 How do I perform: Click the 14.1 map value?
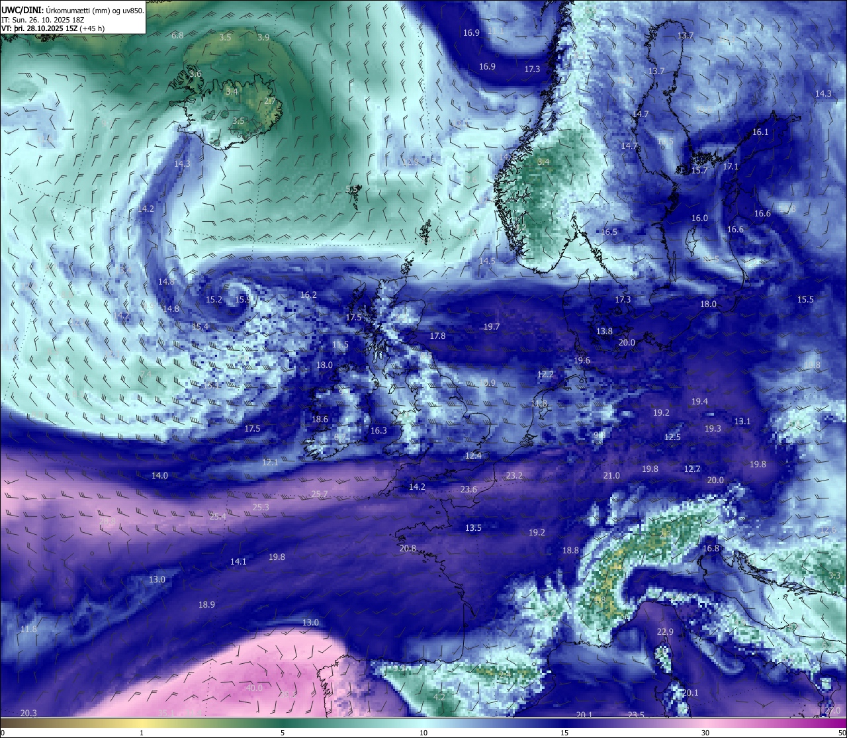point(238,562)
